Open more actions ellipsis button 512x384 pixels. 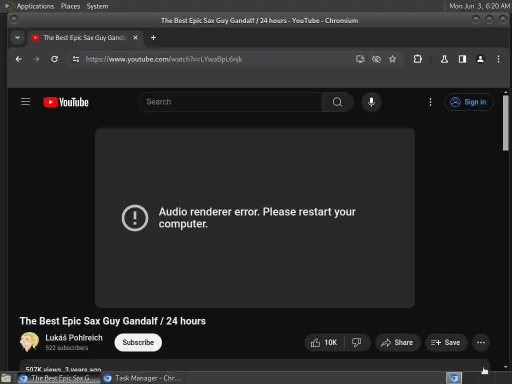480,342
